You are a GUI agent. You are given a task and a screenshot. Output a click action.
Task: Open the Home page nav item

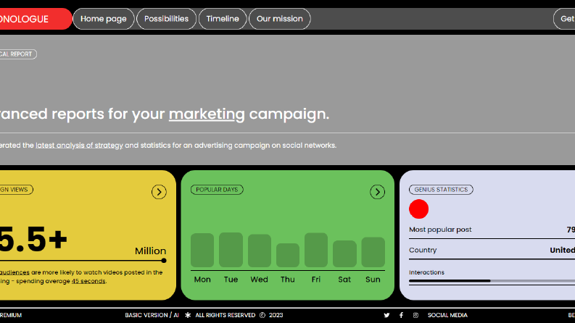[x=104, y=19]
